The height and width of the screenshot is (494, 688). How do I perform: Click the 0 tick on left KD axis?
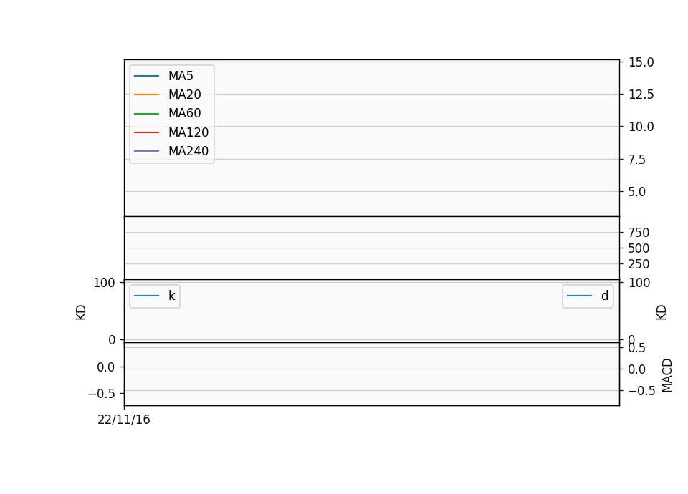(x=112, y=340)
